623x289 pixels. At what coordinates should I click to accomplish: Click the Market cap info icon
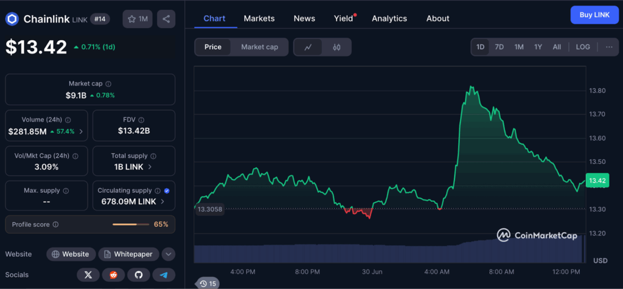(108, 83)
